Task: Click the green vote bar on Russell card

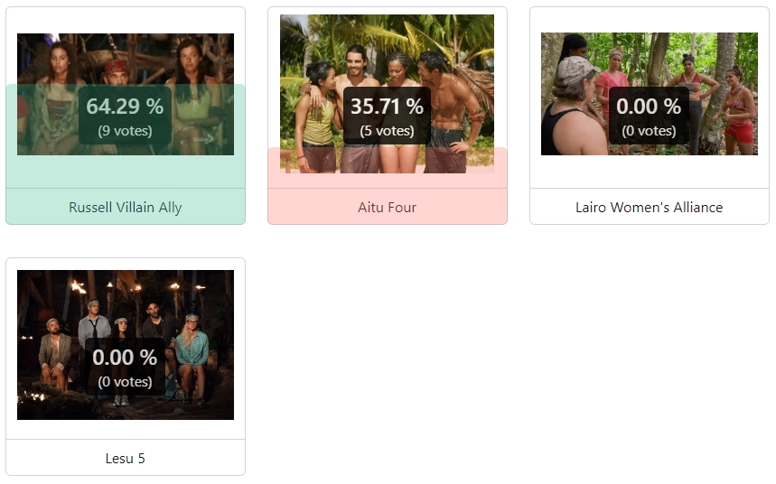Action: point(126,172)
